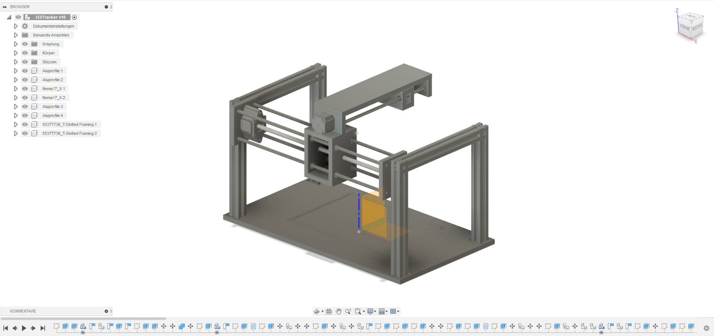Toggle visibility of Aluprofile:3

pos(25,107)
